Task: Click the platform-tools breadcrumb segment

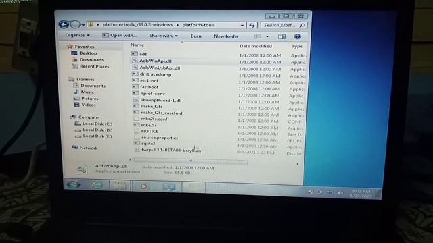Action: [x=198, y=25]
